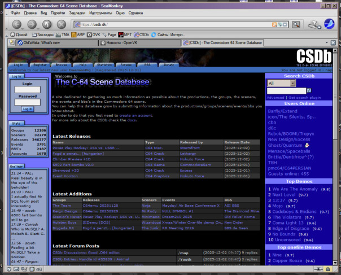Open Composer from the status bar icon
This screenshot has height=275, width=341.
[x=24, y=269]
